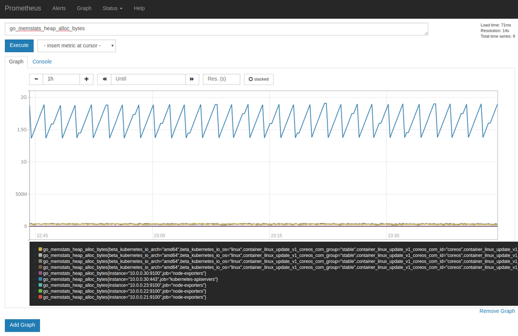Toggle the kubernetes-apiservers series in legend
This screenshot has height=336, width=518.
point(129,279)
